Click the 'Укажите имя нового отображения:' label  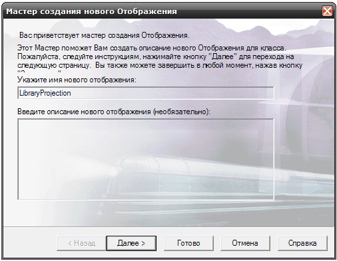pyautogui.click(x=77, y=80)
